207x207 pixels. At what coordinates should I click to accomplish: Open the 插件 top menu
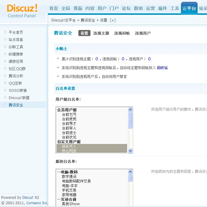(163, 8)
